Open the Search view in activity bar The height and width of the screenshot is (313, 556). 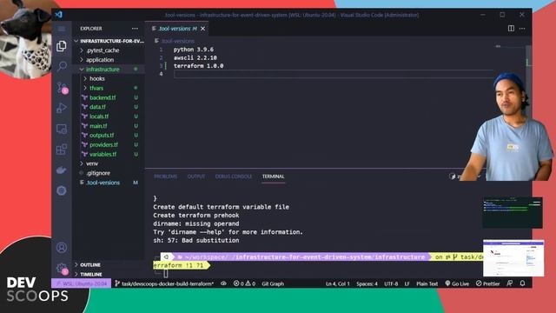pyautogui.click(x=62, y=66)
